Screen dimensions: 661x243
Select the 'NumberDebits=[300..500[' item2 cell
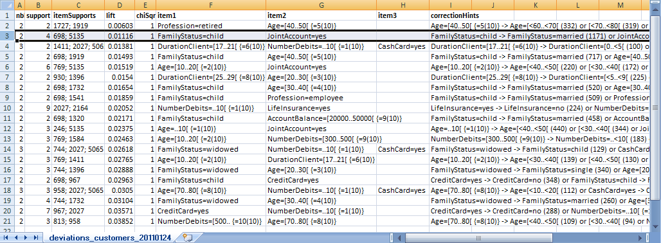coord(321,139)
